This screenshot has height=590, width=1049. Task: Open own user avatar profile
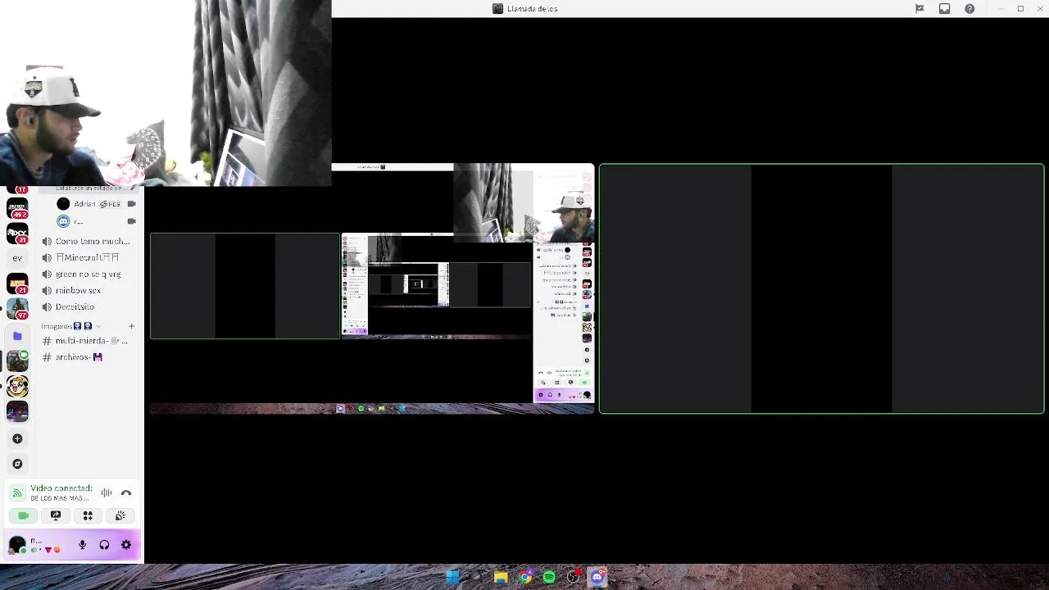tap(17, 545)
